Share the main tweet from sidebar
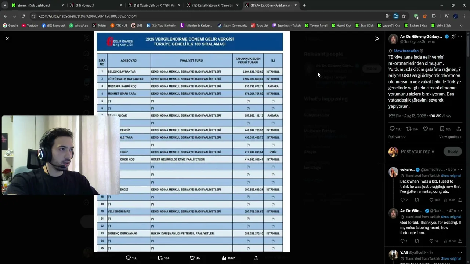The height and width of the screenshot is (264, 470). 459,129
